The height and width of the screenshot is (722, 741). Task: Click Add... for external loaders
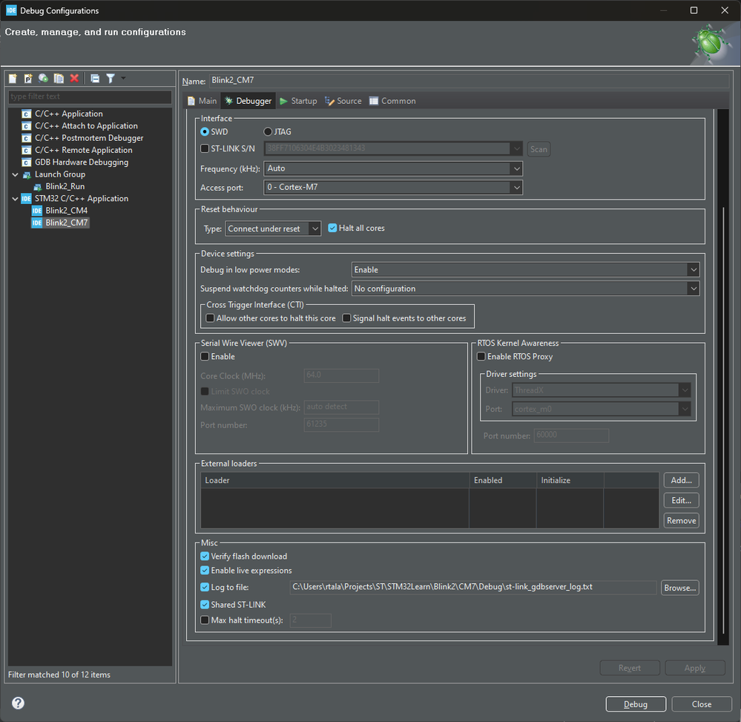(x=681, y=481)
